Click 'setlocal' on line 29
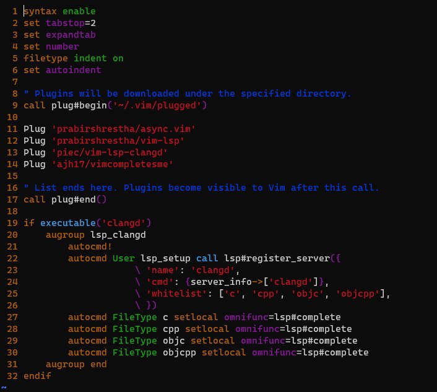437x392 pixels. point(213,341)
